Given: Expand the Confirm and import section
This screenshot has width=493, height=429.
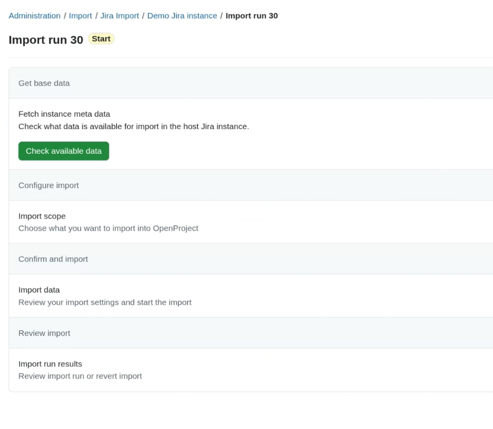Looking at the screenshot, I should point(53,259).
